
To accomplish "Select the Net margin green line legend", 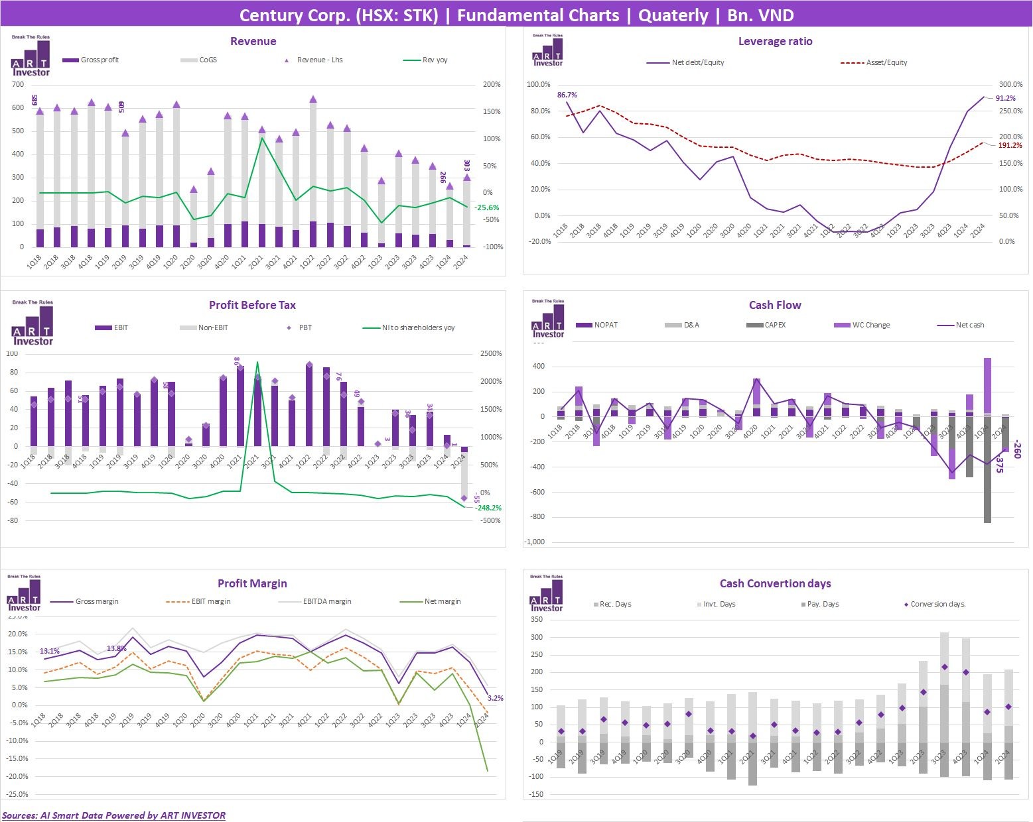I will (431, 601).
